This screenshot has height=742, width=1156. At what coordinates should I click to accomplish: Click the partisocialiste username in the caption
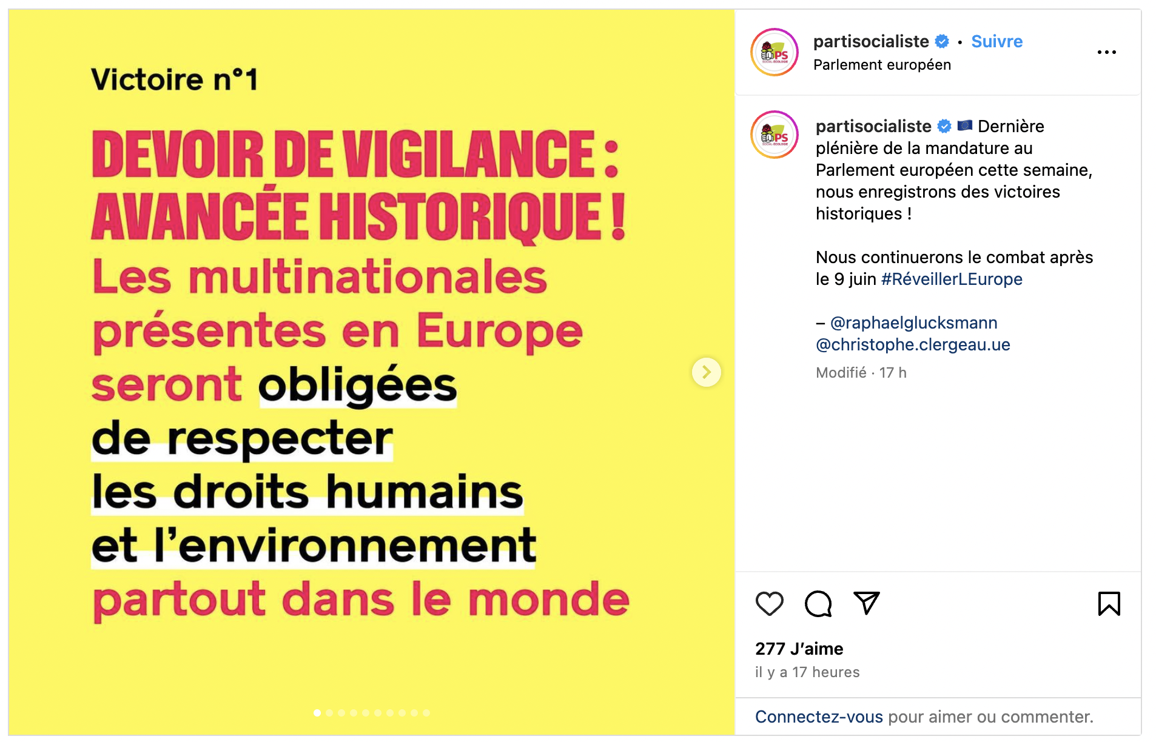click(873, 126)
